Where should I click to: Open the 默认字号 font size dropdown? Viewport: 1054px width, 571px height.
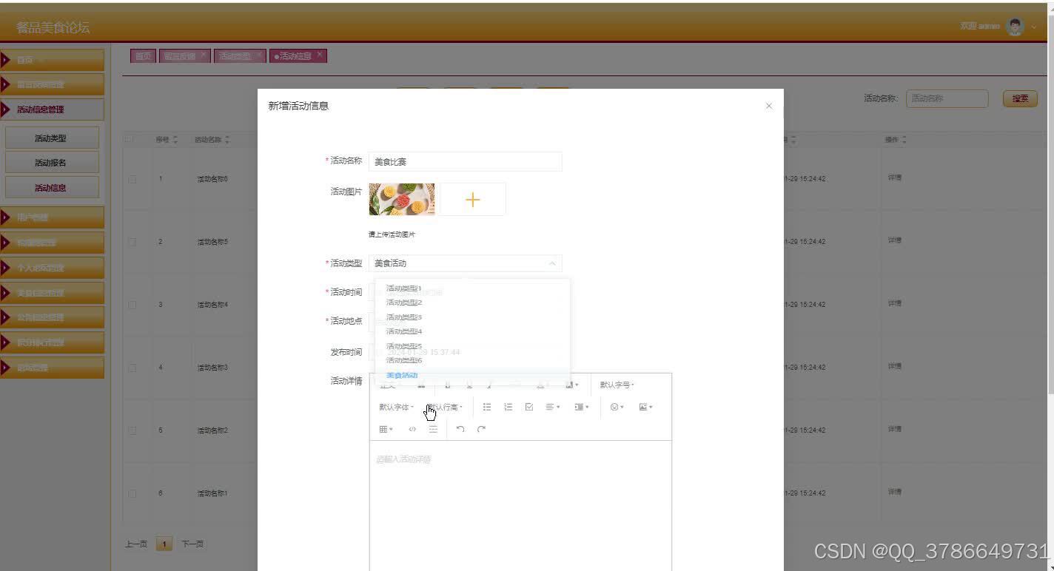pyautogui.click(x=617, y=385)
